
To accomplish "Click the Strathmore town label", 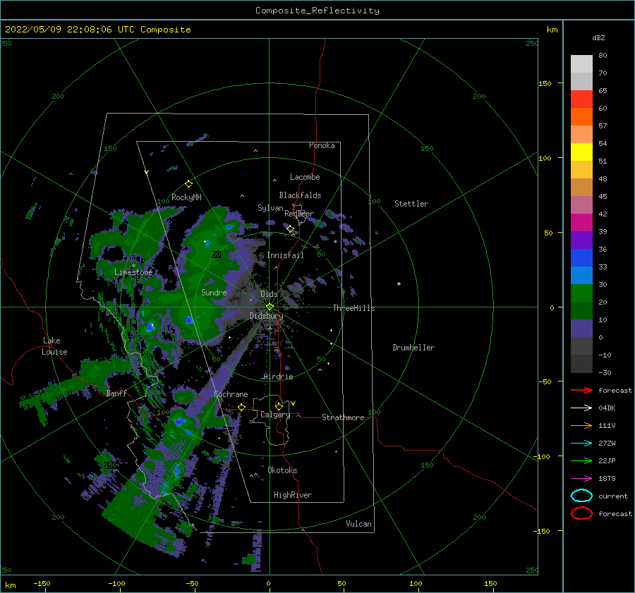I will click(x=343, y=417).
